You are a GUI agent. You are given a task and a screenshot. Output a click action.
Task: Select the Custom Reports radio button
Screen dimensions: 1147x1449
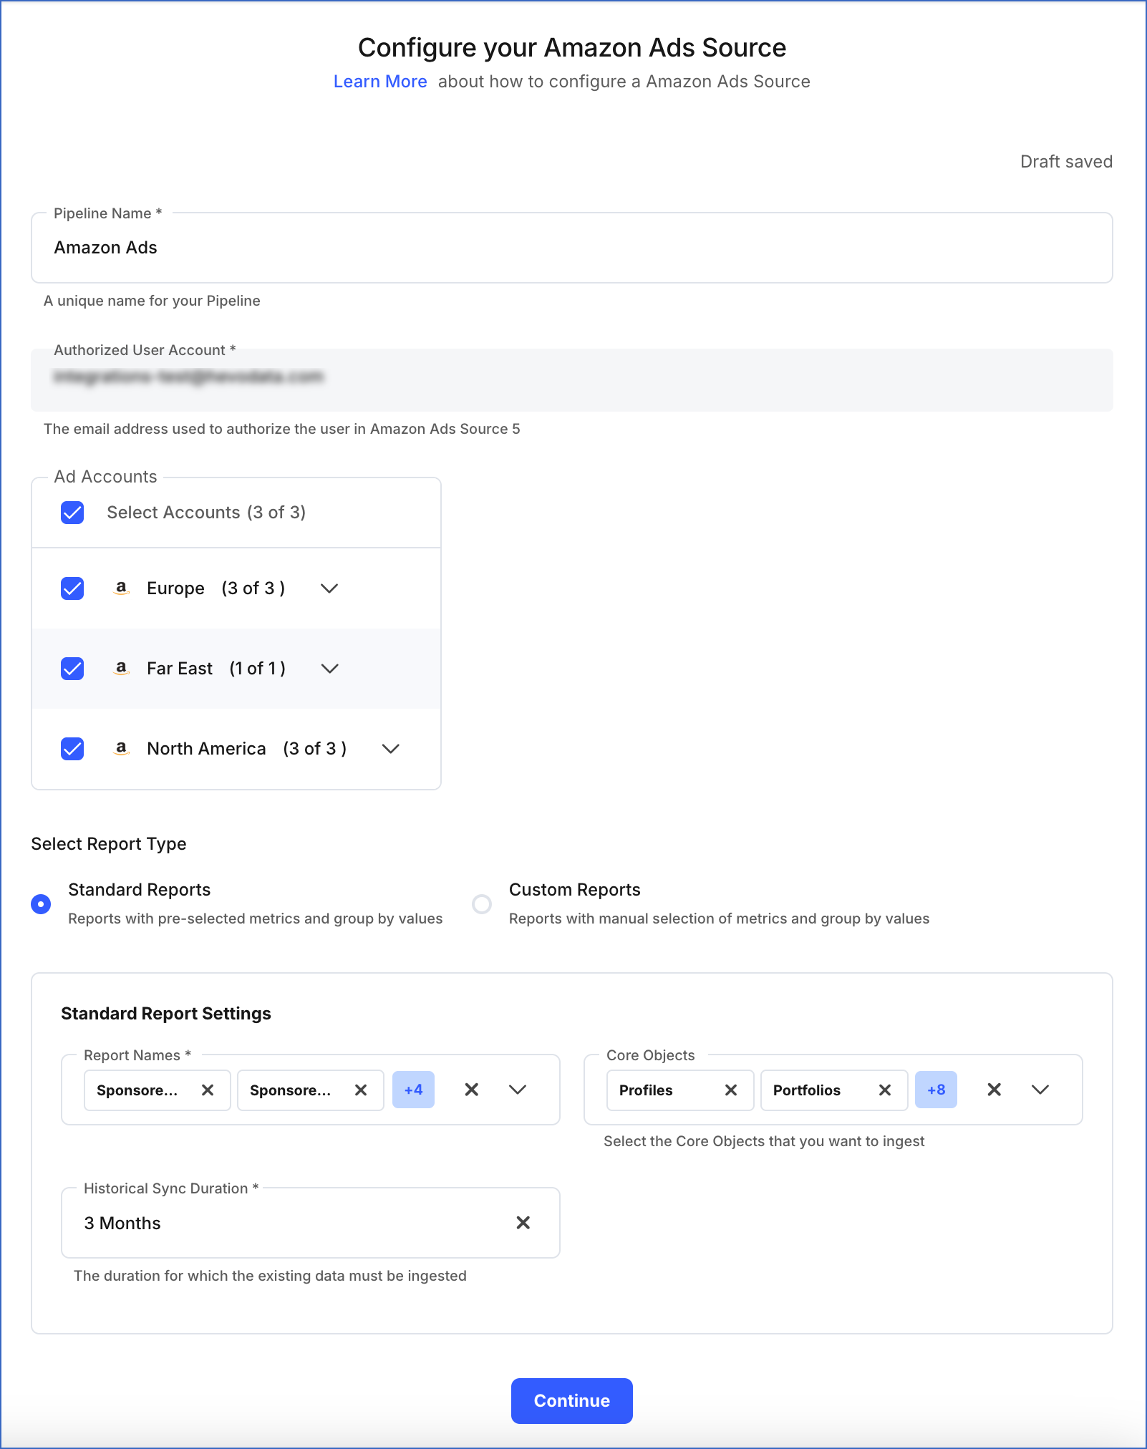[x=482, y=904]
